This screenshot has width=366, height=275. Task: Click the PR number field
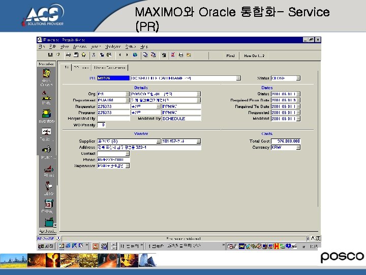113,78
